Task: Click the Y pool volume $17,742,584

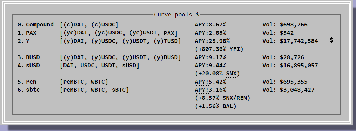Action: [x=299, y=41]
